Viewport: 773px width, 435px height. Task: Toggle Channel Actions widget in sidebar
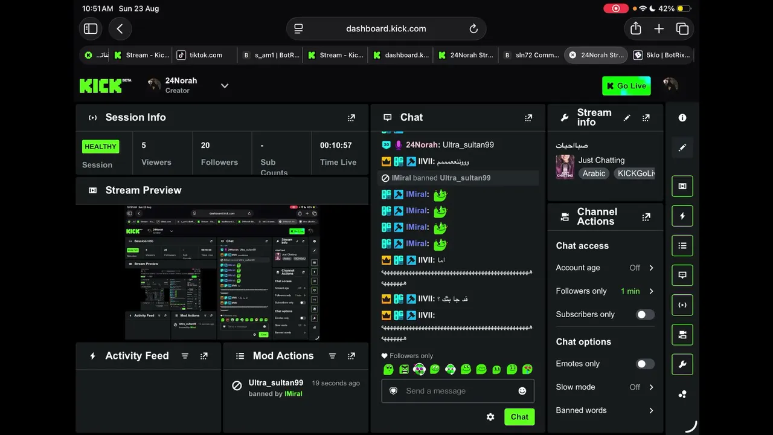(682, 335)
